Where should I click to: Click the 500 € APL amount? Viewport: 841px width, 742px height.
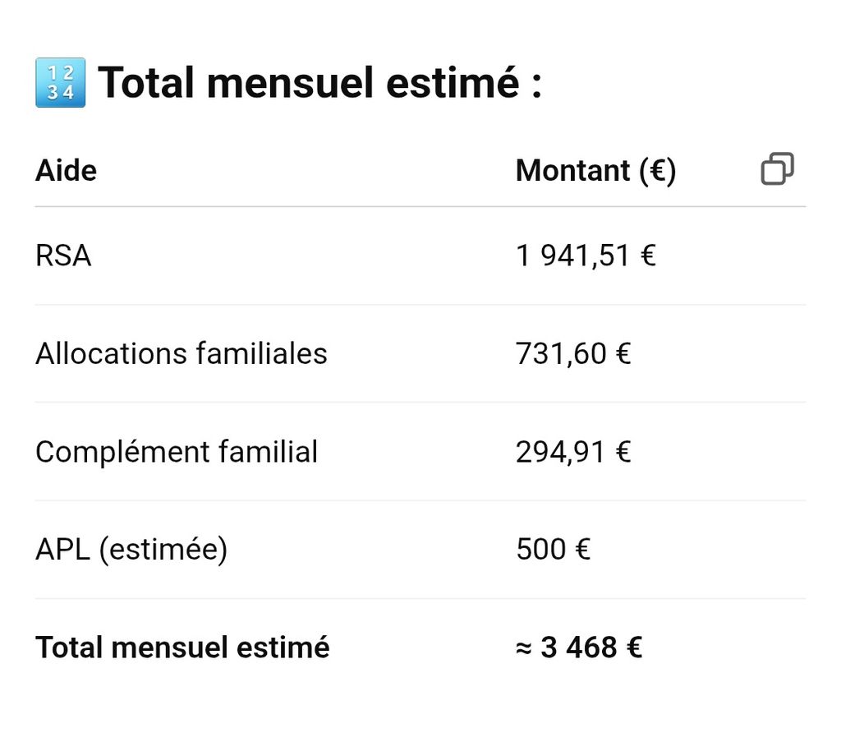(x=553, y=549)
